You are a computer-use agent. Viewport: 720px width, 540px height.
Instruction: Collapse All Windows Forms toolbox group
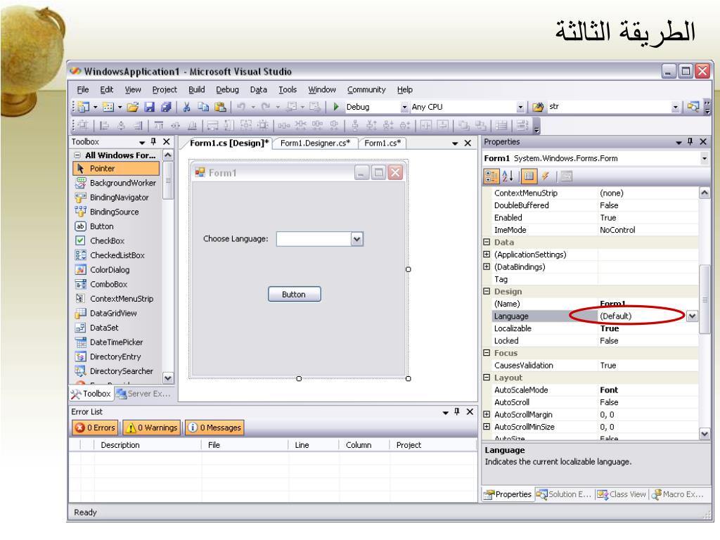pos(77,155)
